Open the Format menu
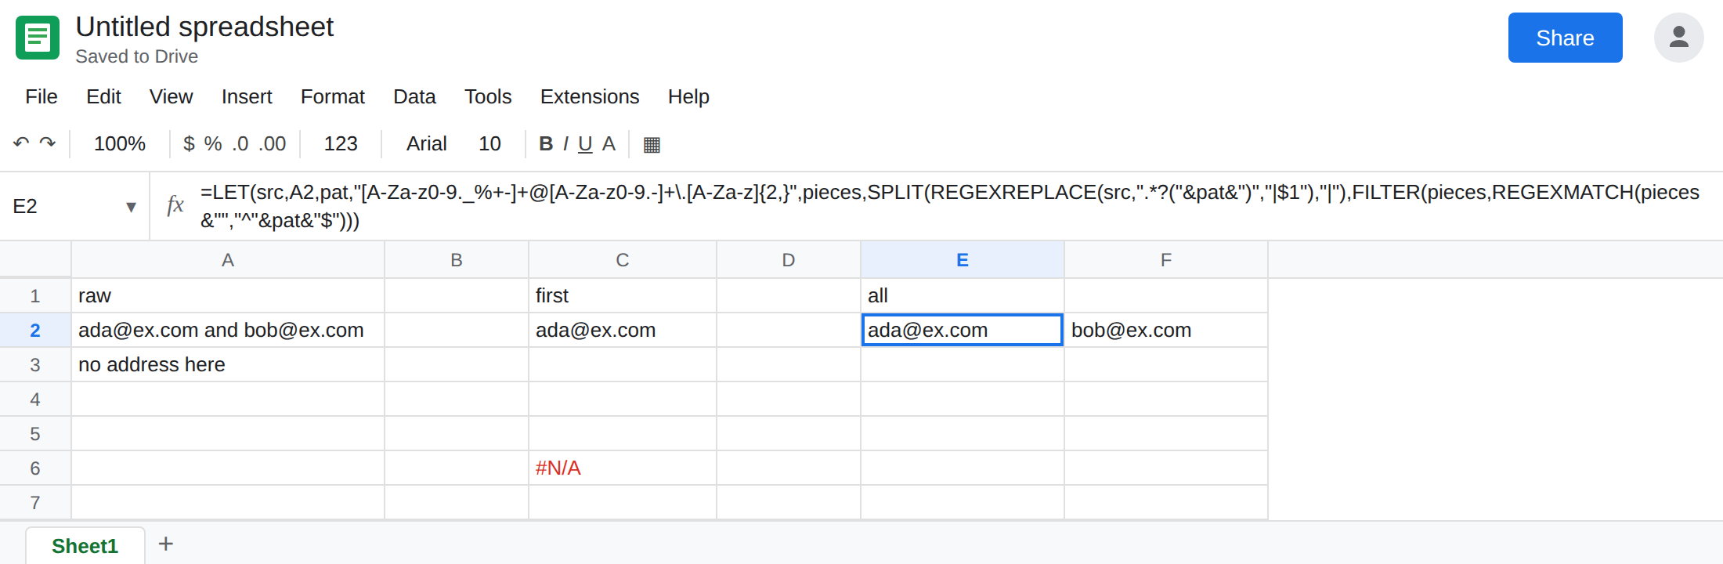Viewport: 1723px width, 564px height. click(333, 96)
